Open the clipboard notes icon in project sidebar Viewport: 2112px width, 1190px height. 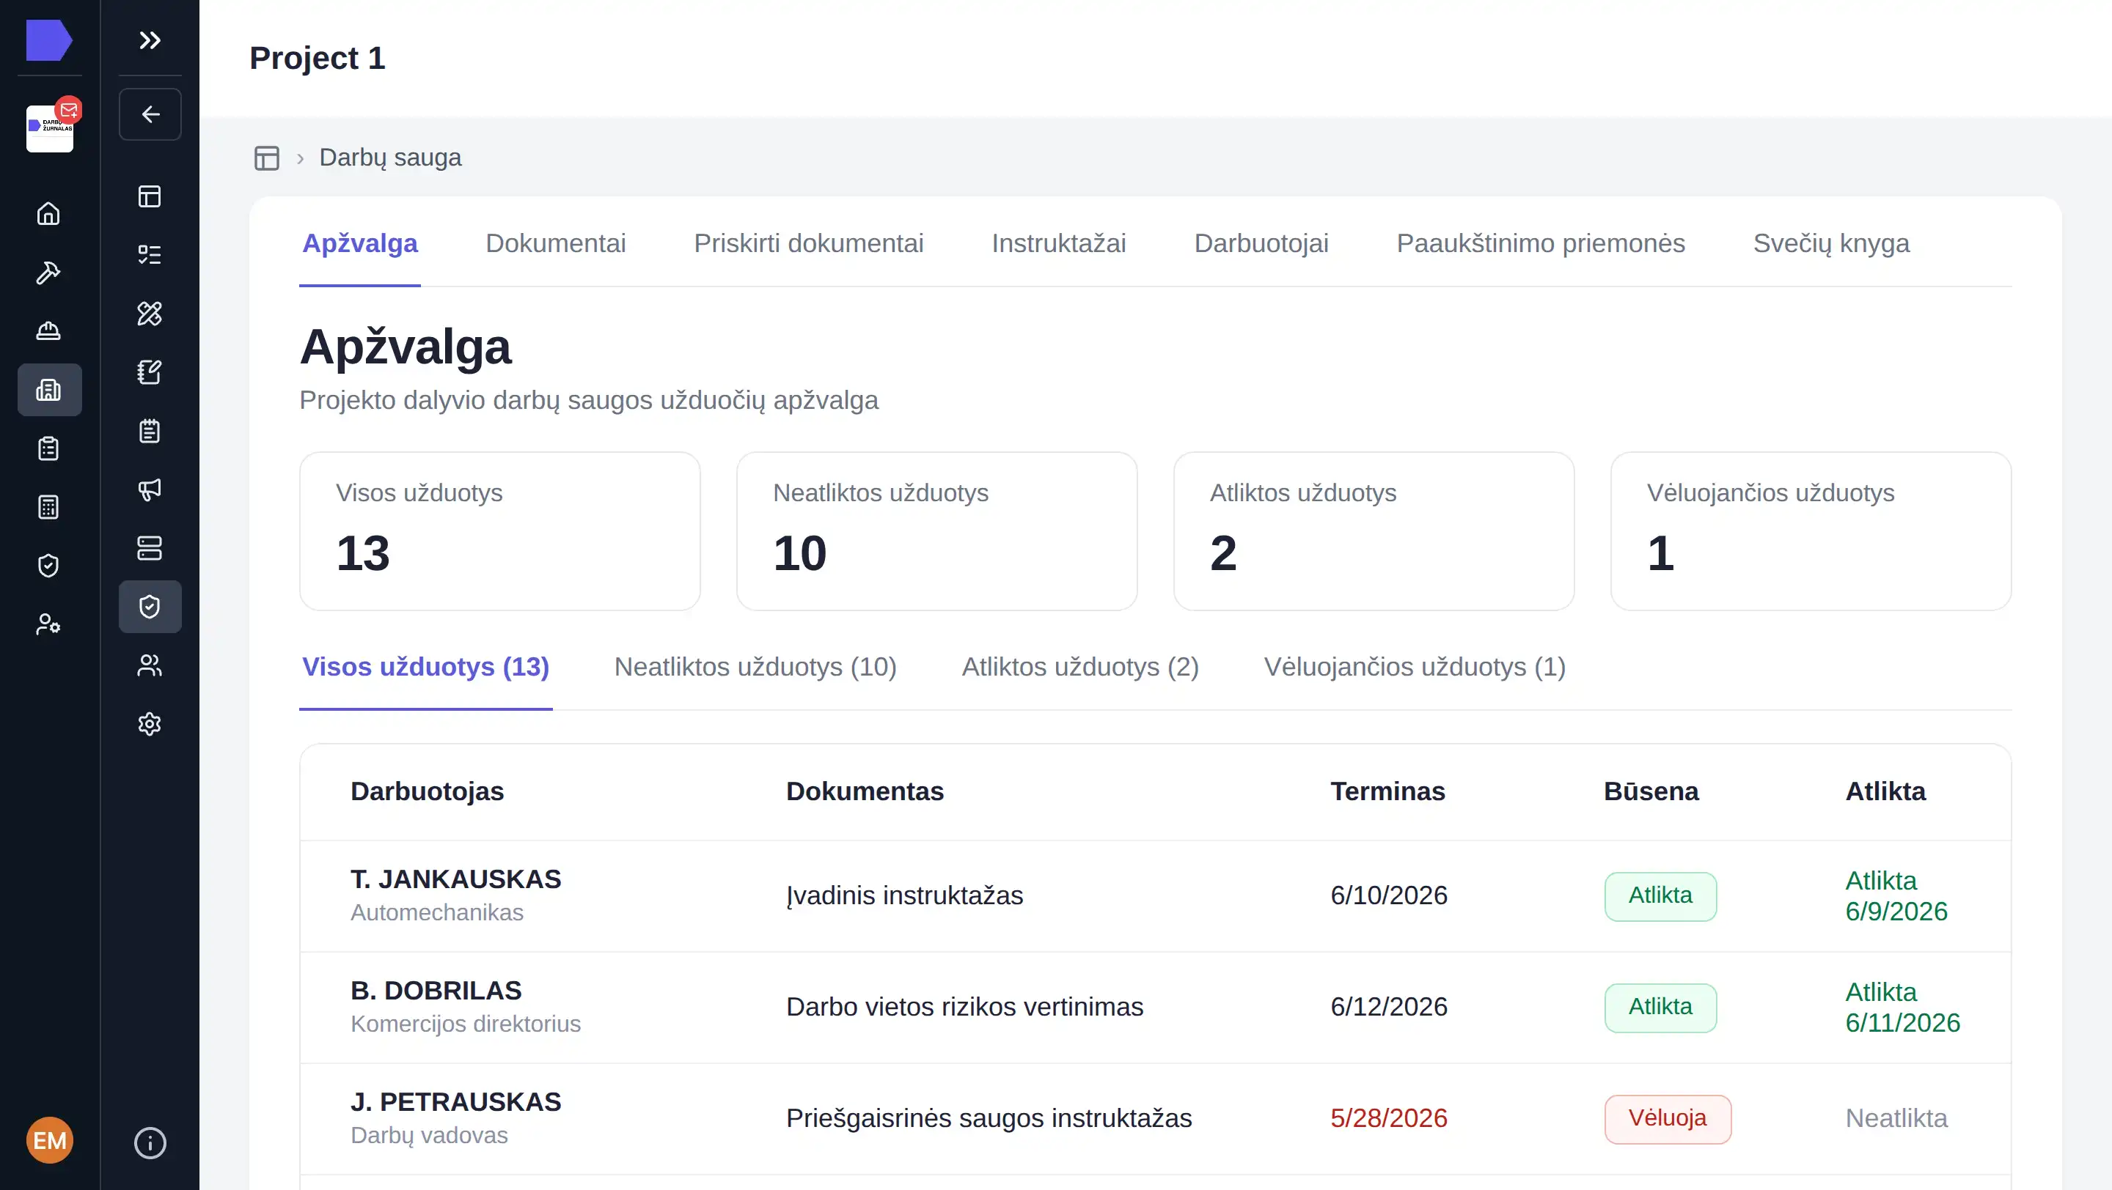click(150, 431)
